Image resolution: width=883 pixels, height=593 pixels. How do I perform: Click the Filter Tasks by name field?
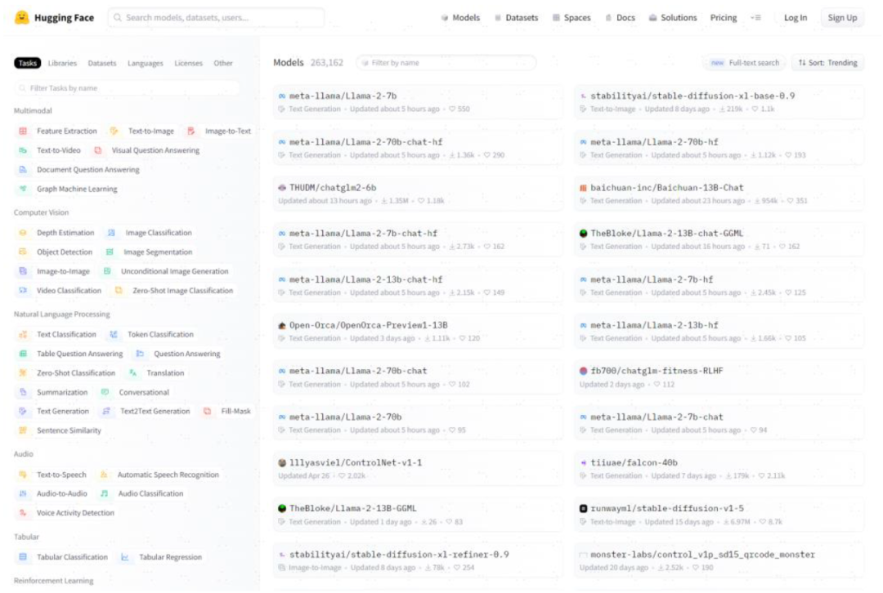tap(127, 88)
